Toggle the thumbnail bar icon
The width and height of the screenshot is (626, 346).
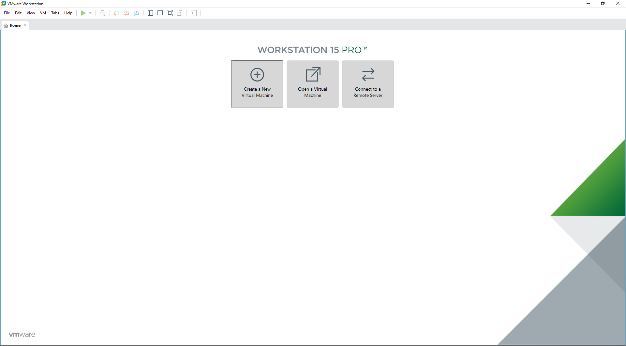click(x=160, y=13)
